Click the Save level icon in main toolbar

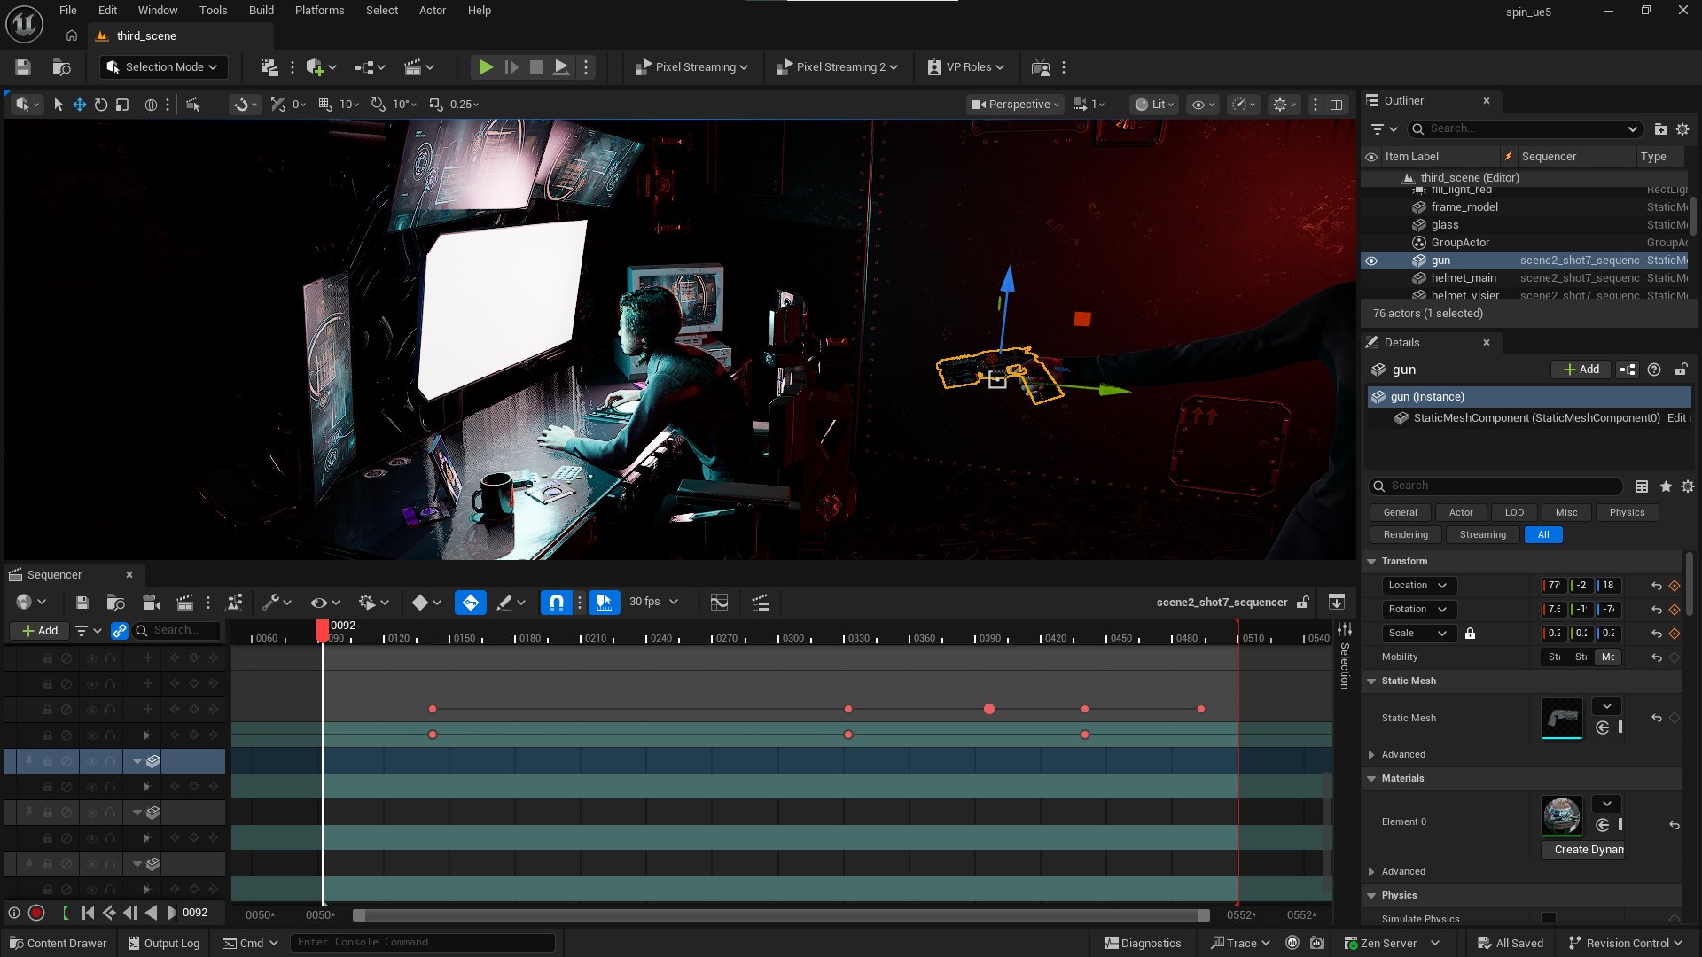(23, 67)
